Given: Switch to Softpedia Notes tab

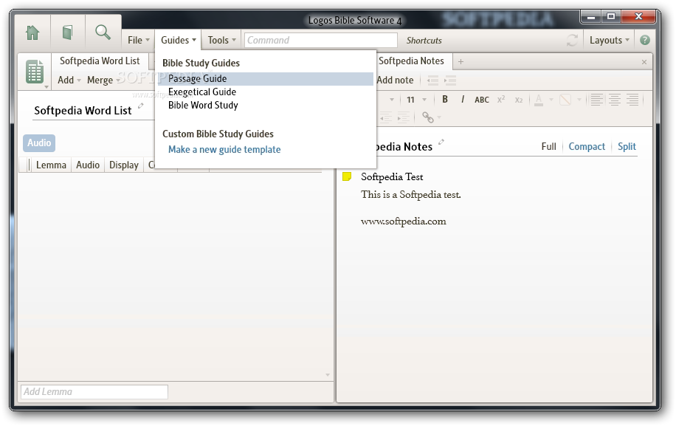Looking at the screenshot, I should (411, 61).
